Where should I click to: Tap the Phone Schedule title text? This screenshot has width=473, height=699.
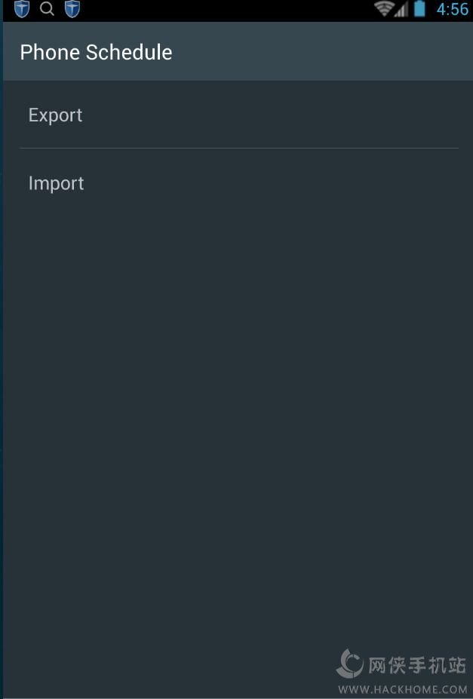[96, 52]
